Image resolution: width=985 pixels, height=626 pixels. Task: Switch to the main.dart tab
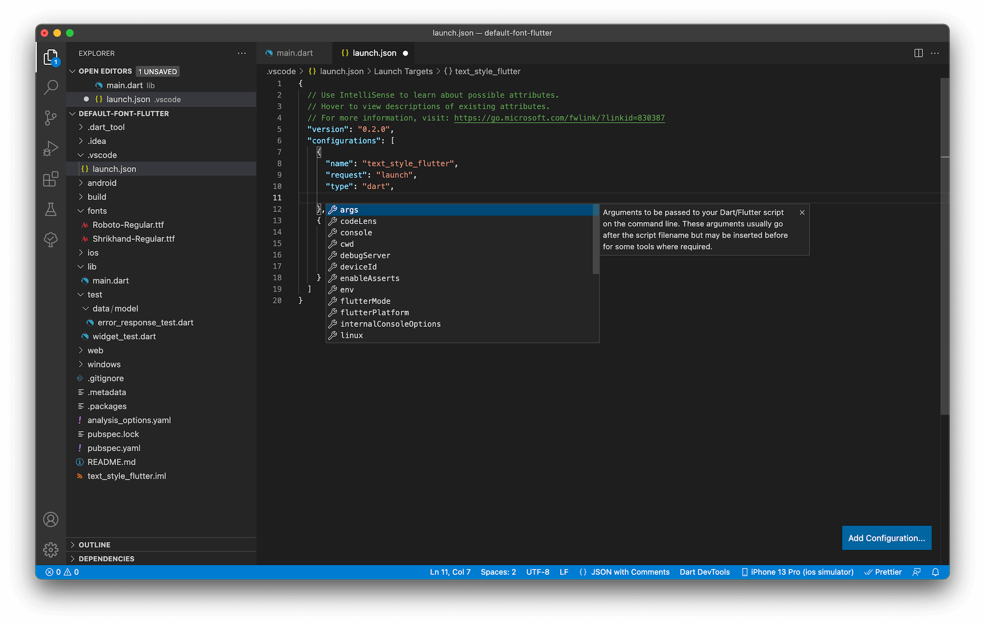point(294,53)
